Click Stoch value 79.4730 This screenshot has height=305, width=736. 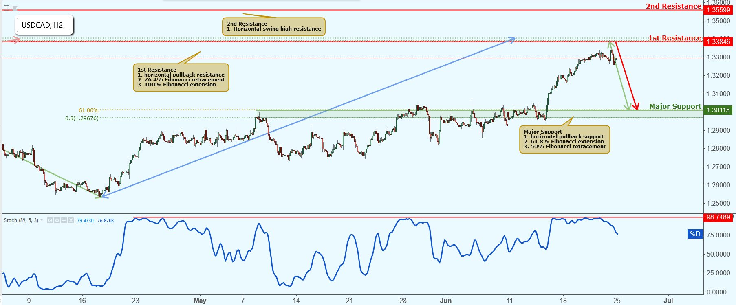[x=85, y=221]
